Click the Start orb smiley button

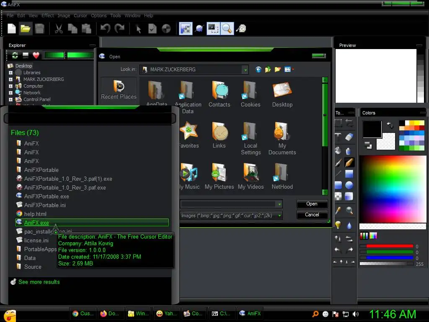(x=10, y=316)
